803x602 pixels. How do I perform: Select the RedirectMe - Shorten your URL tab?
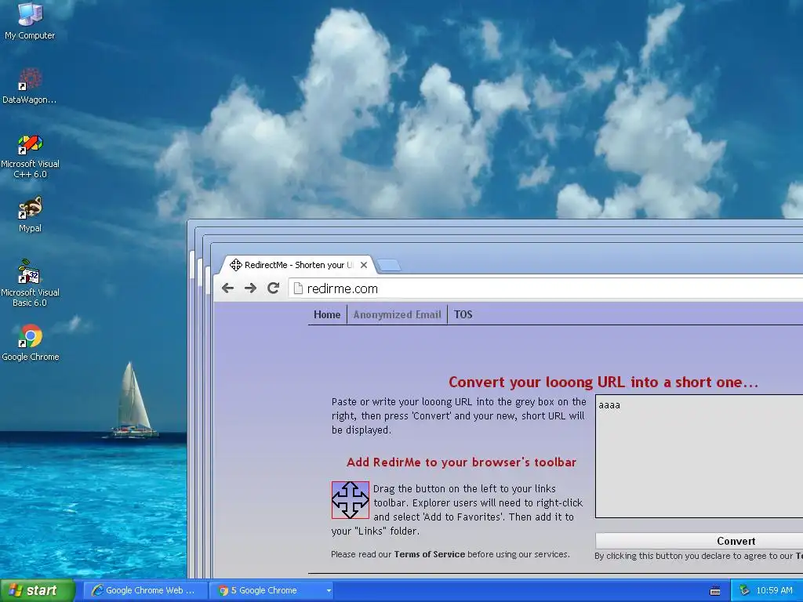(299, 265)
